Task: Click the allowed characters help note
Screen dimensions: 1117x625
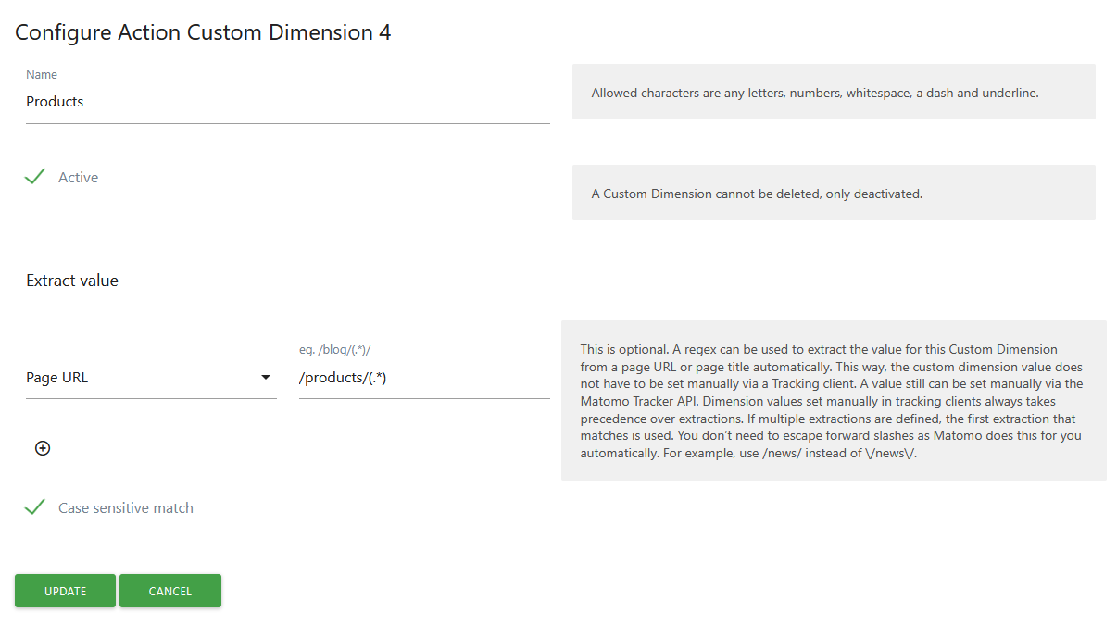Action: point(815,93)
